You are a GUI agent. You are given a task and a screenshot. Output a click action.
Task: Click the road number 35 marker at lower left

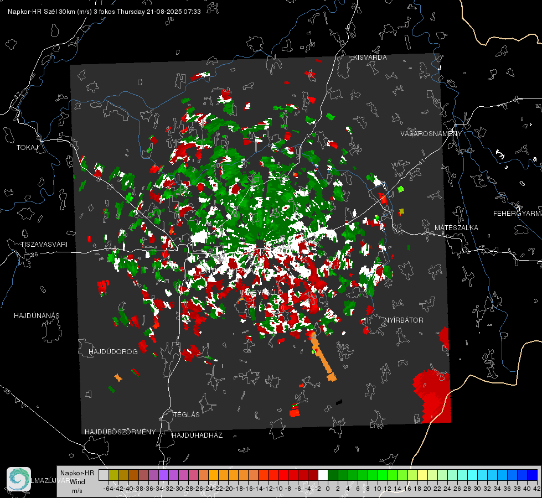coord(7,391)
